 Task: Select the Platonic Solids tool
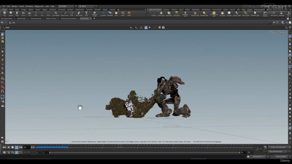[x=95, y=14]
